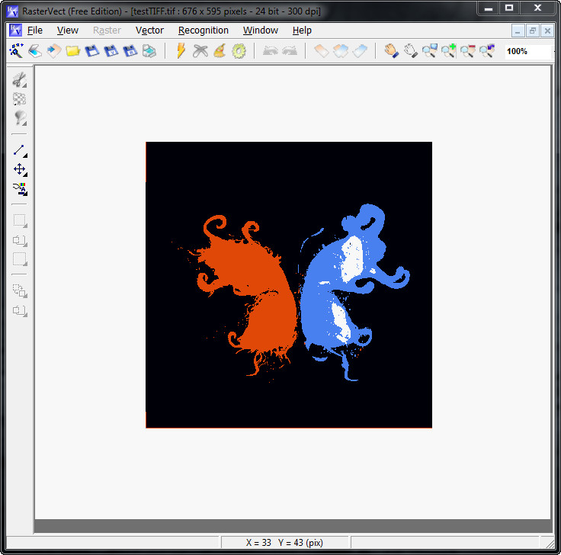Click the 100% zoom level field
The height and width of the screenshot is (555, 561).
point(528,51)
